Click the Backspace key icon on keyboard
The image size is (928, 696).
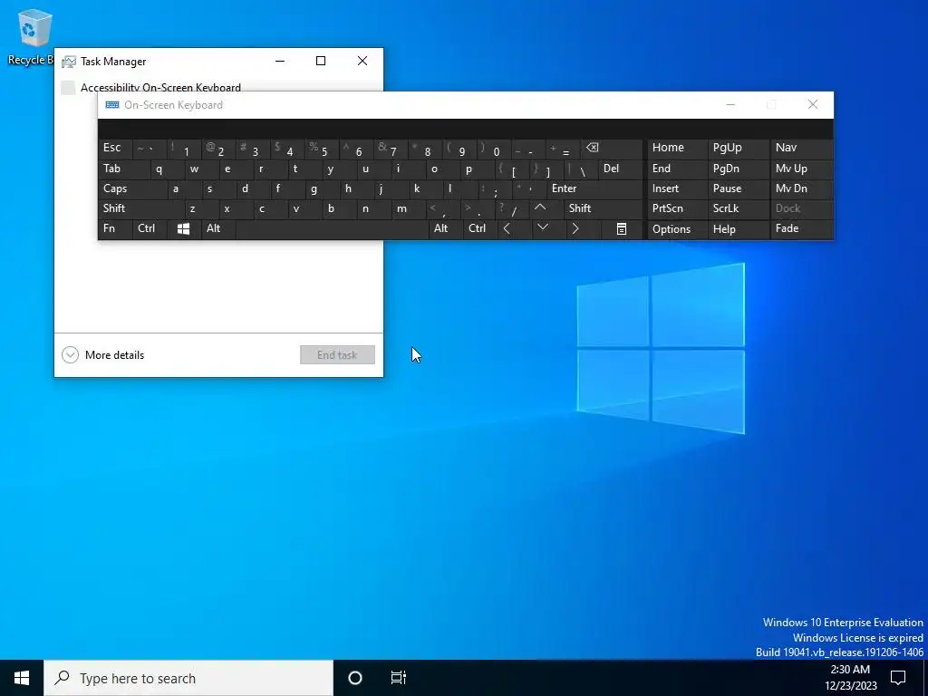[x=612, y=148]
